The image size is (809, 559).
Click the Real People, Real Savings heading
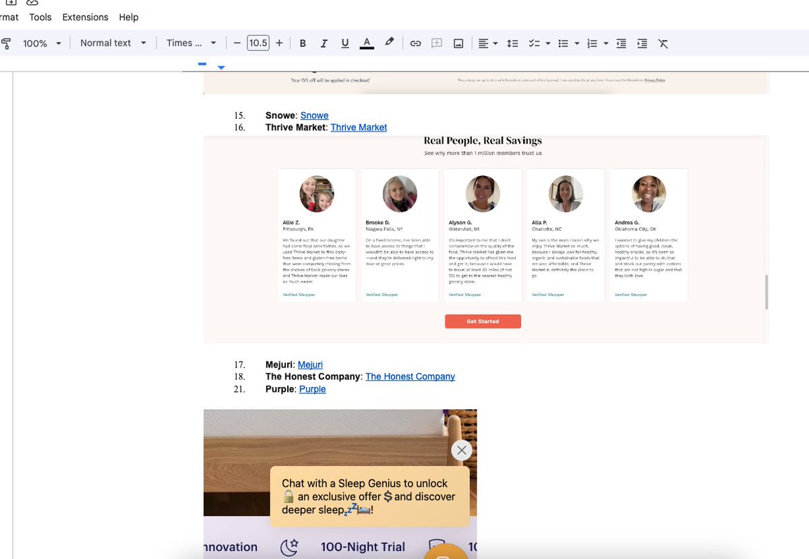click(x=483, y=141)
